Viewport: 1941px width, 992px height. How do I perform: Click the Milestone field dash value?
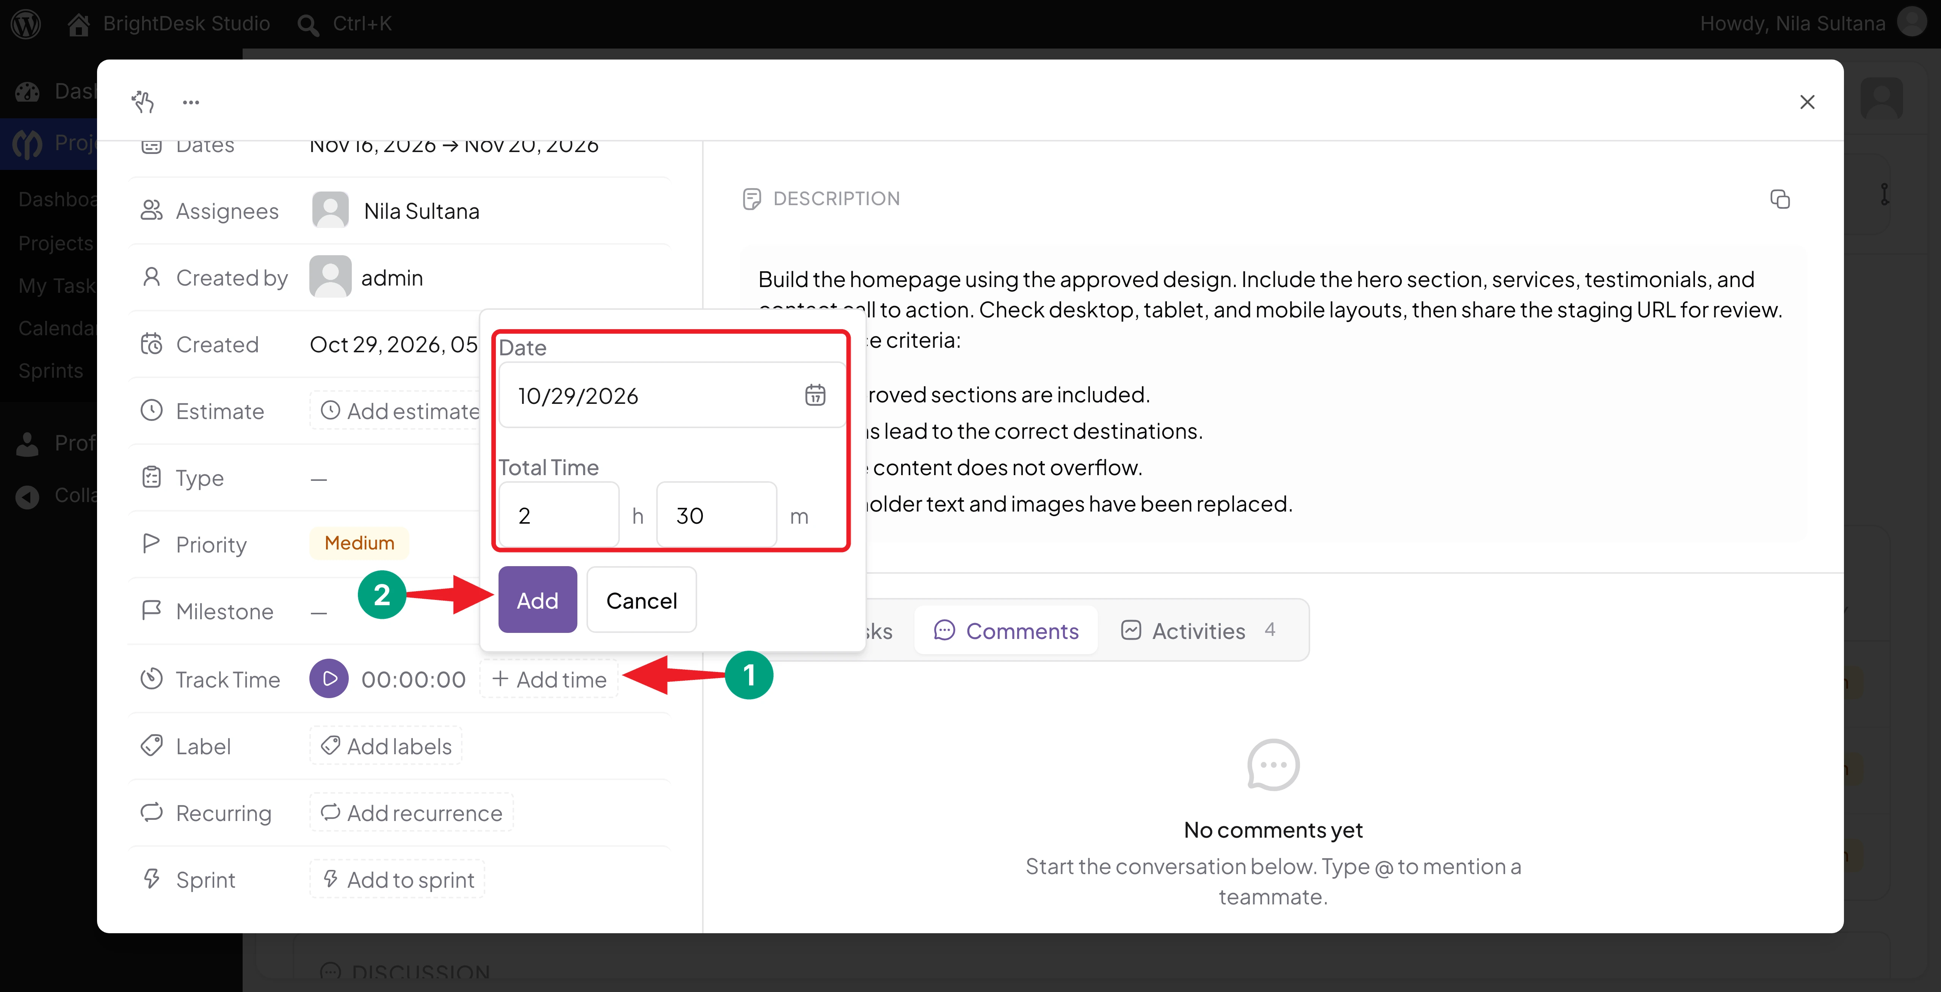tap(319, 613)
